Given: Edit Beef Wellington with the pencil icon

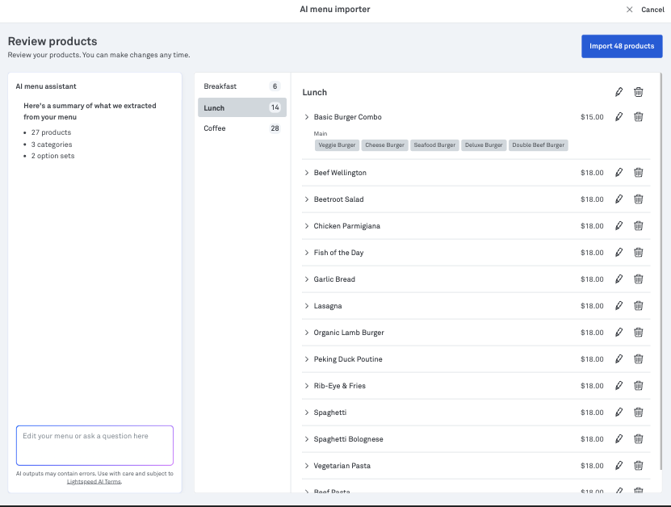Looking at the screenshot, I should [x=619, y=173].
